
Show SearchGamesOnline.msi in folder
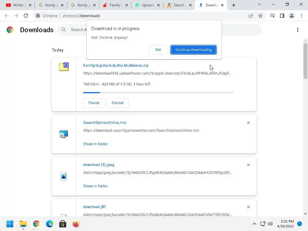(x=95, y=144)
